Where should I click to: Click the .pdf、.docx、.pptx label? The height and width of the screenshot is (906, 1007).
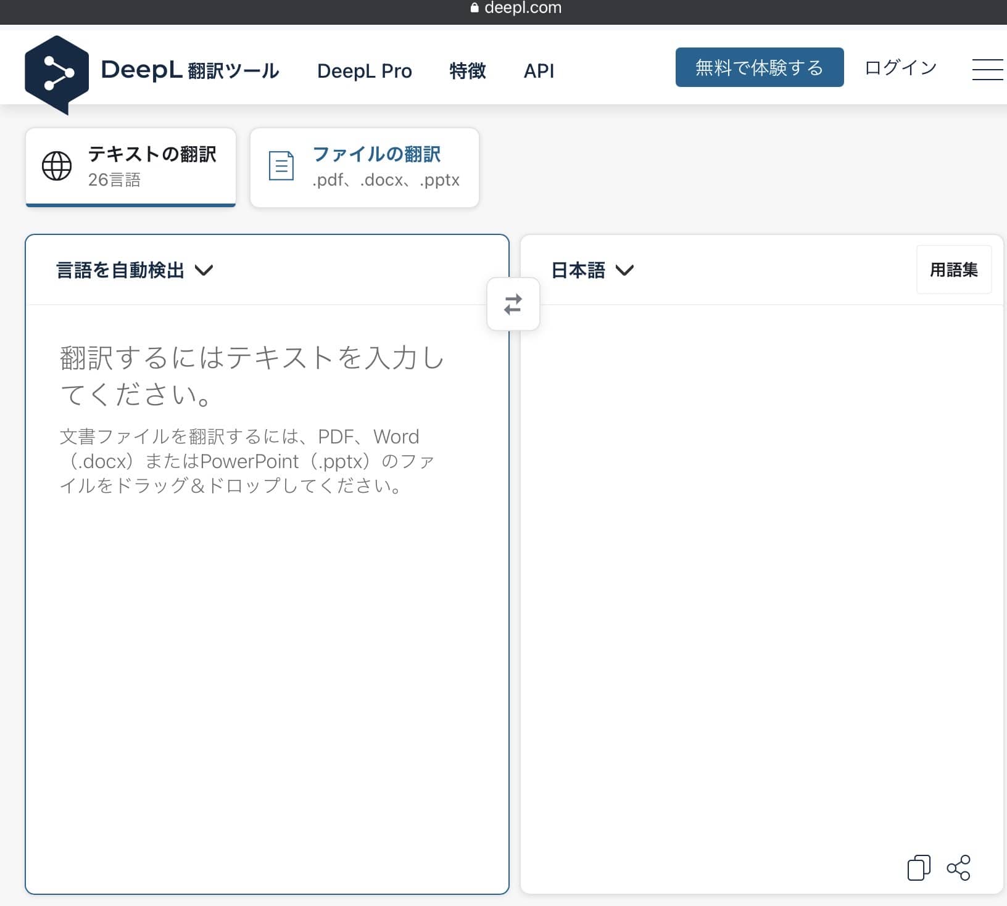(x=386, y=180)
